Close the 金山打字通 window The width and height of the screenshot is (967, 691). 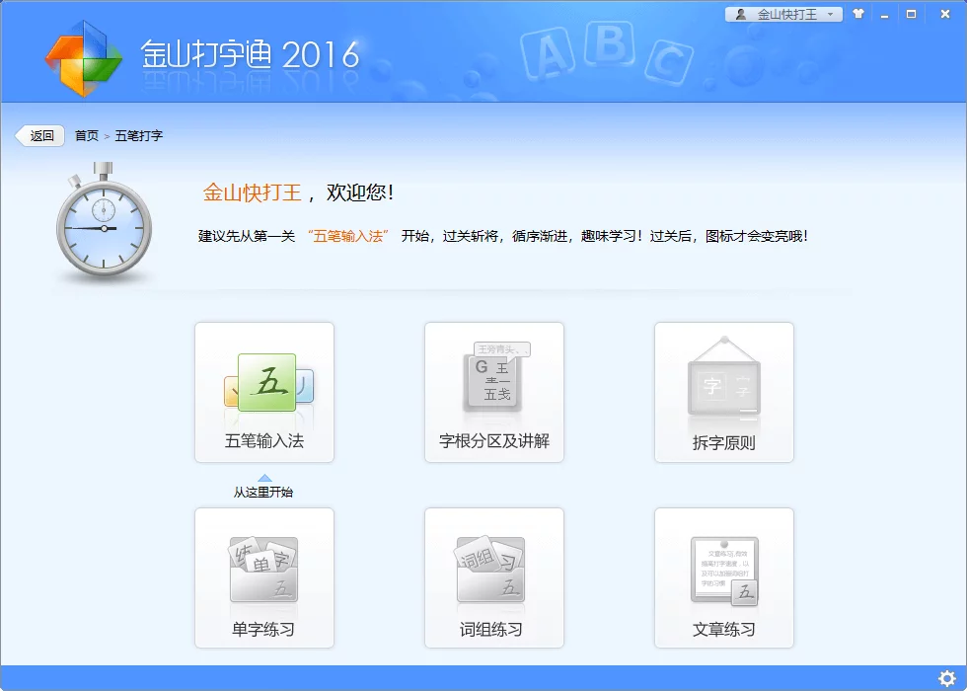pyautogui.click(x=945, y=14)
